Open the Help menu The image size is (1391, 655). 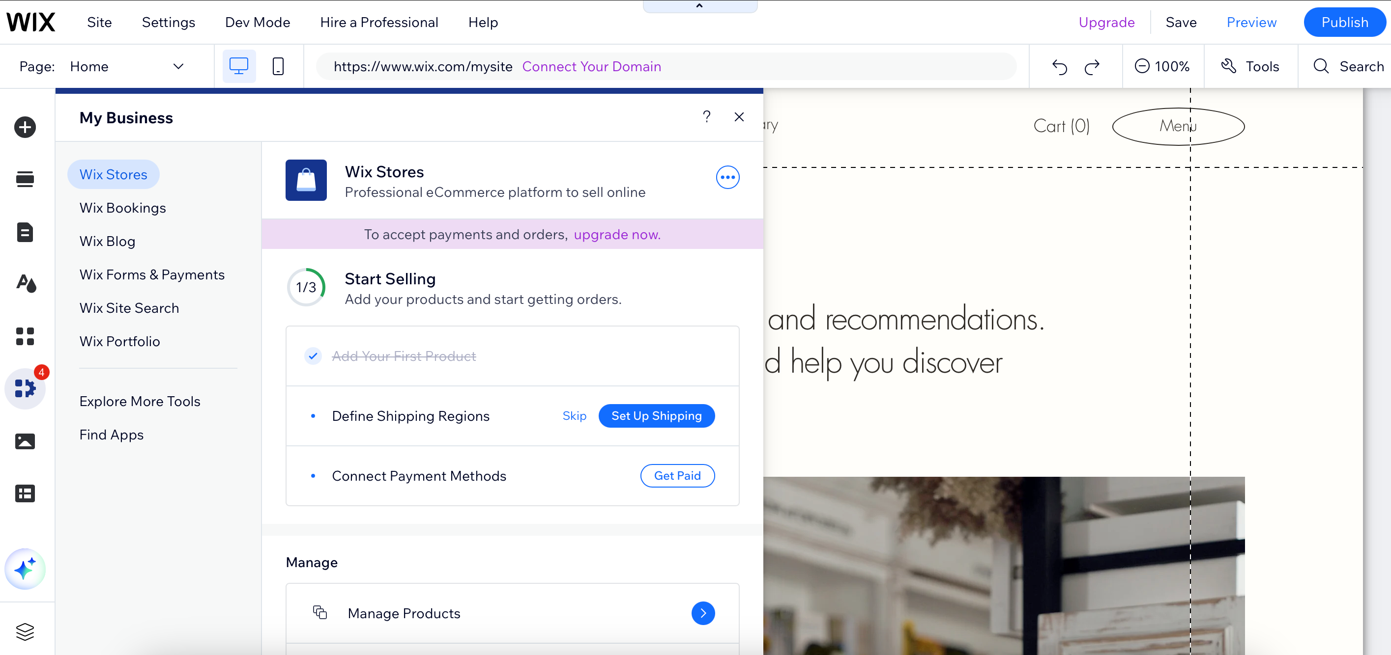pyautogui.click(x=483, y=22)
